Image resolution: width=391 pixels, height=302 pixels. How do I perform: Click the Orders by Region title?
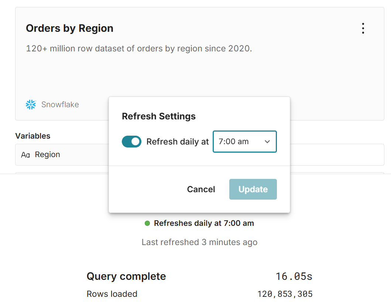[x=69, y=28]
